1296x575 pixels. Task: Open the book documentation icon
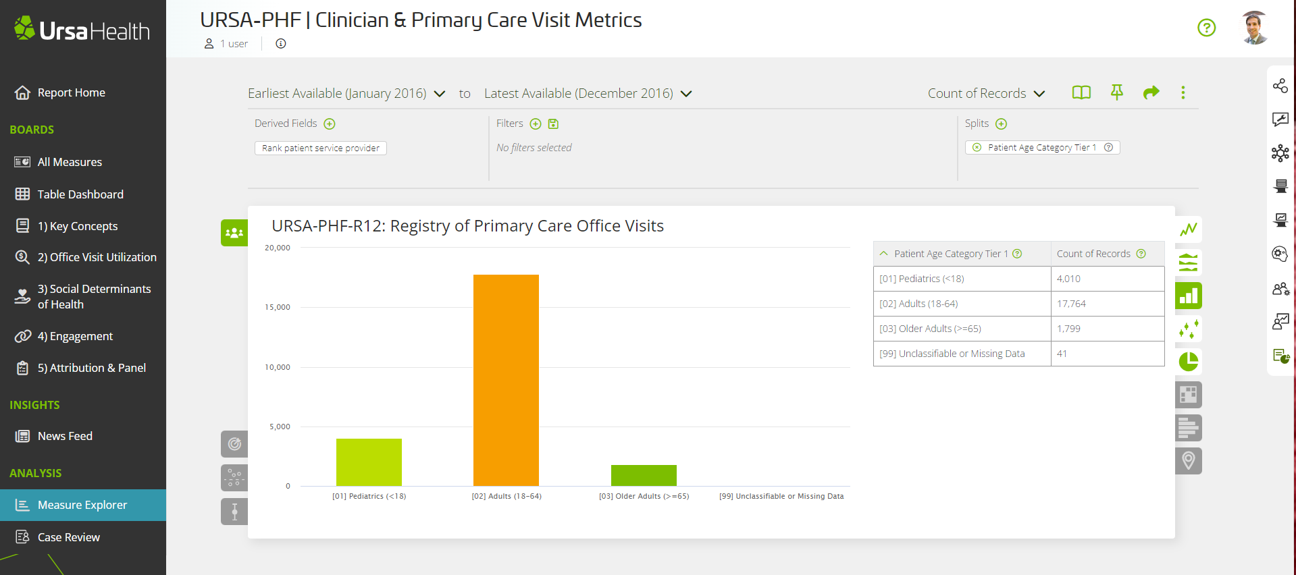1081,92
